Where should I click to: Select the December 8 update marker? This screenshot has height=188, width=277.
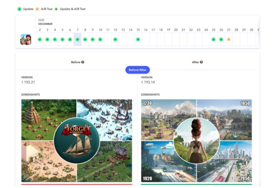tap(85, 39)
